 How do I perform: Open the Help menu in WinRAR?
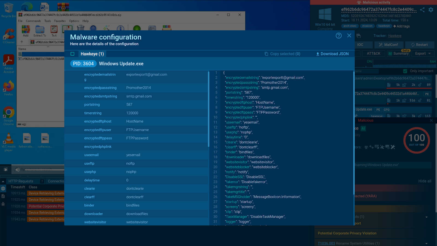[85, 21]
